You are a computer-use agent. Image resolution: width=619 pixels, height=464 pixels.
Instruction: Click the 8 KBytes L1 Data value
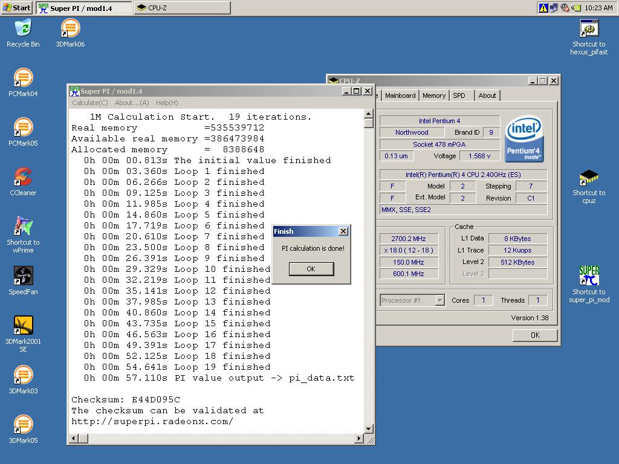[517, 239]
